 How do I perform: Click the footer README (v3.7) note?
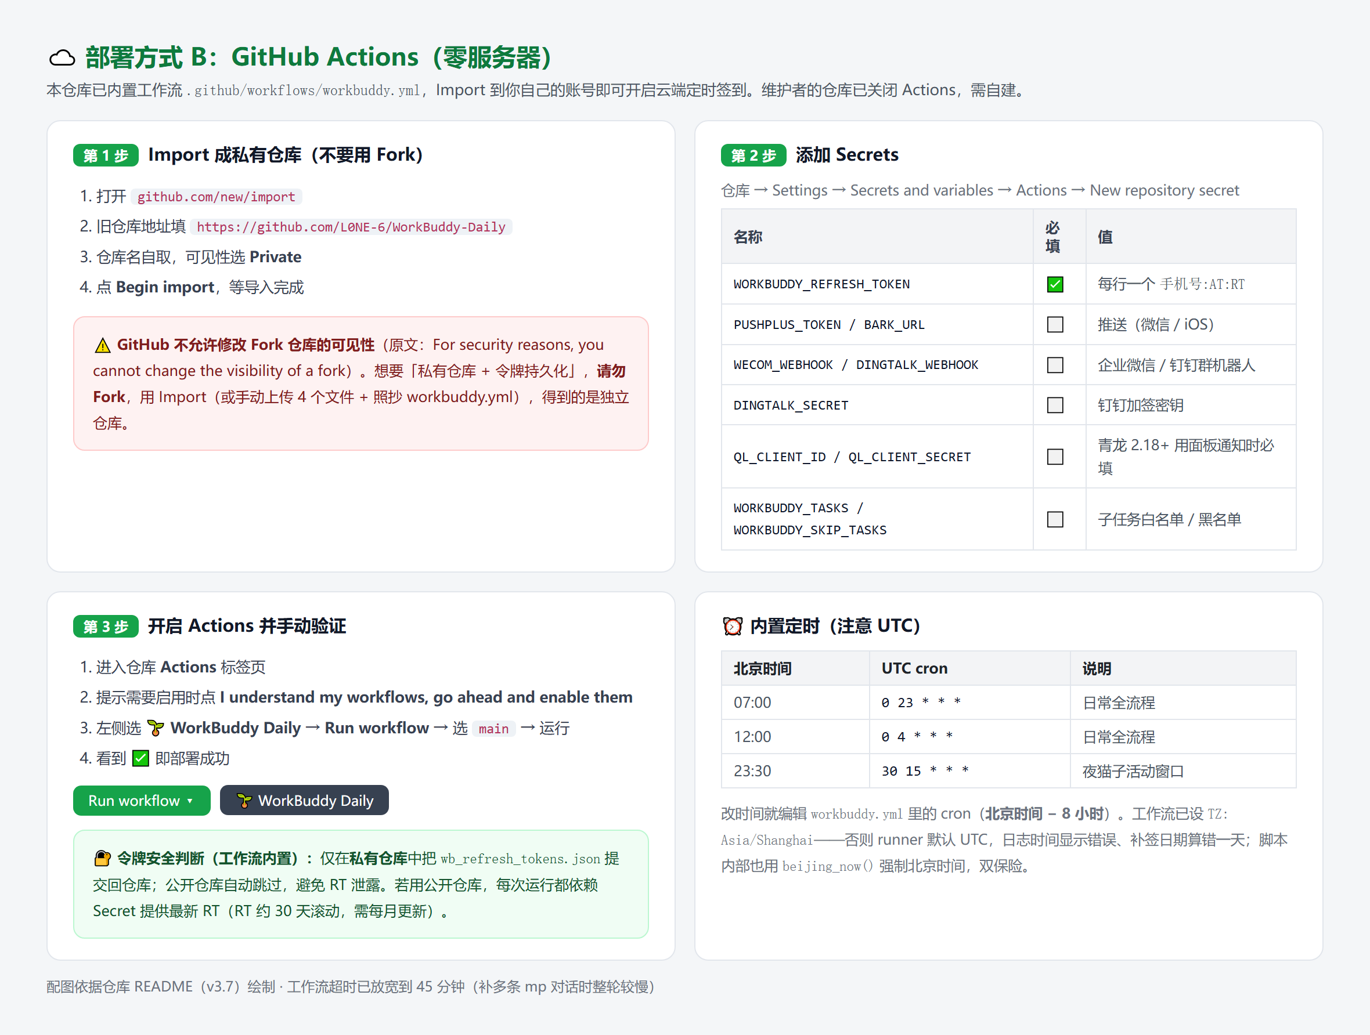click(351, 987)
